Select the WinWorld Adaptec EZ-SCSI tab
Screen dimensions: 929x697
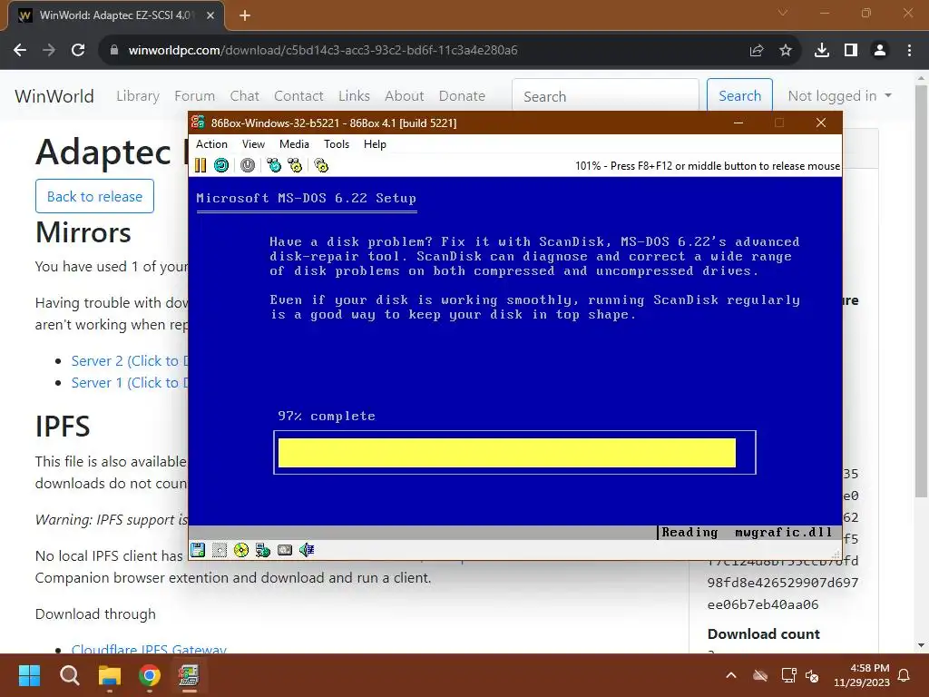pos(115,15)
